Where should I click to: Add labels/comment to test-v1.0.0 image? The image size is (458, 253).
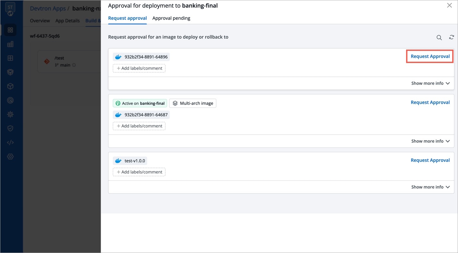point(139,172)
